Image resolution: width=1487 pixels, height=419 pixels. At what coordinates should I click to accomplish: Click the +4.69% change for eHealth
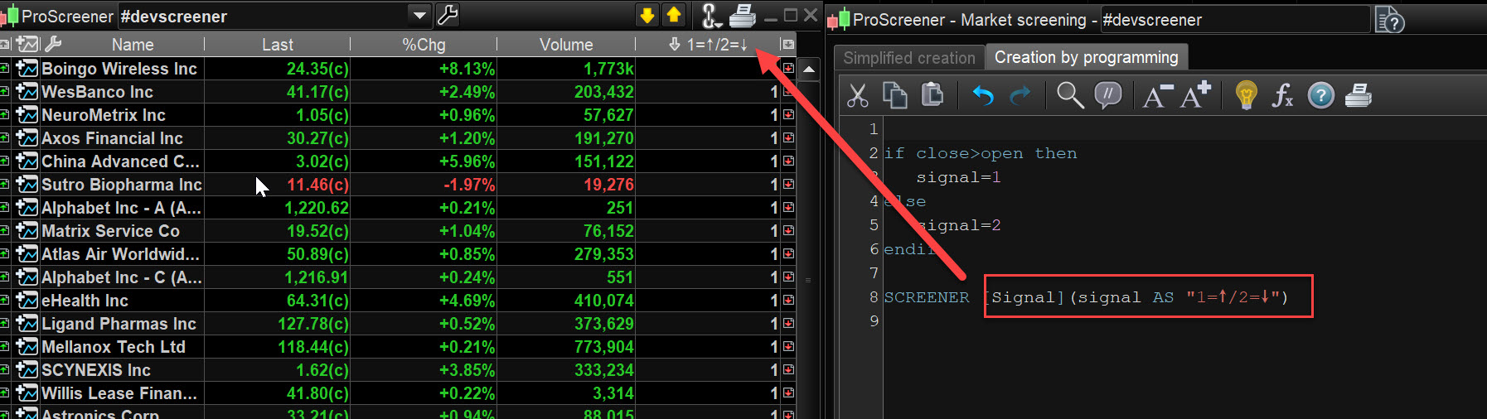467,300
